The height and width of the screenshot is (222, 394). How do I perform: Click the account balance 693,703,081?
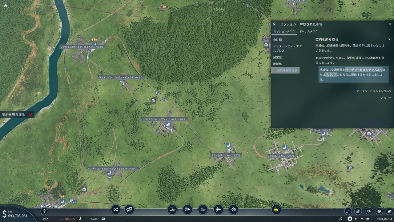pos(18,216)
